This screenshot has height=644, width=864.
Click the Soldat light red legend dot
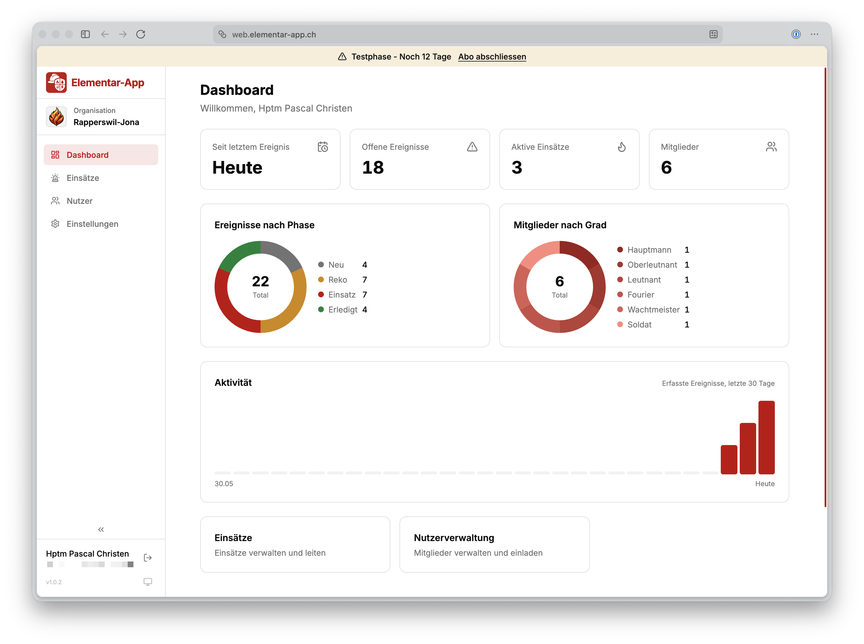(620, 324)
